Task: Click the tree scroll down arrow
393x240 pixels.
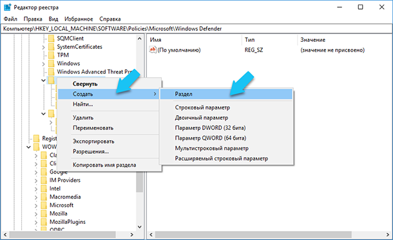Action: 140,227
